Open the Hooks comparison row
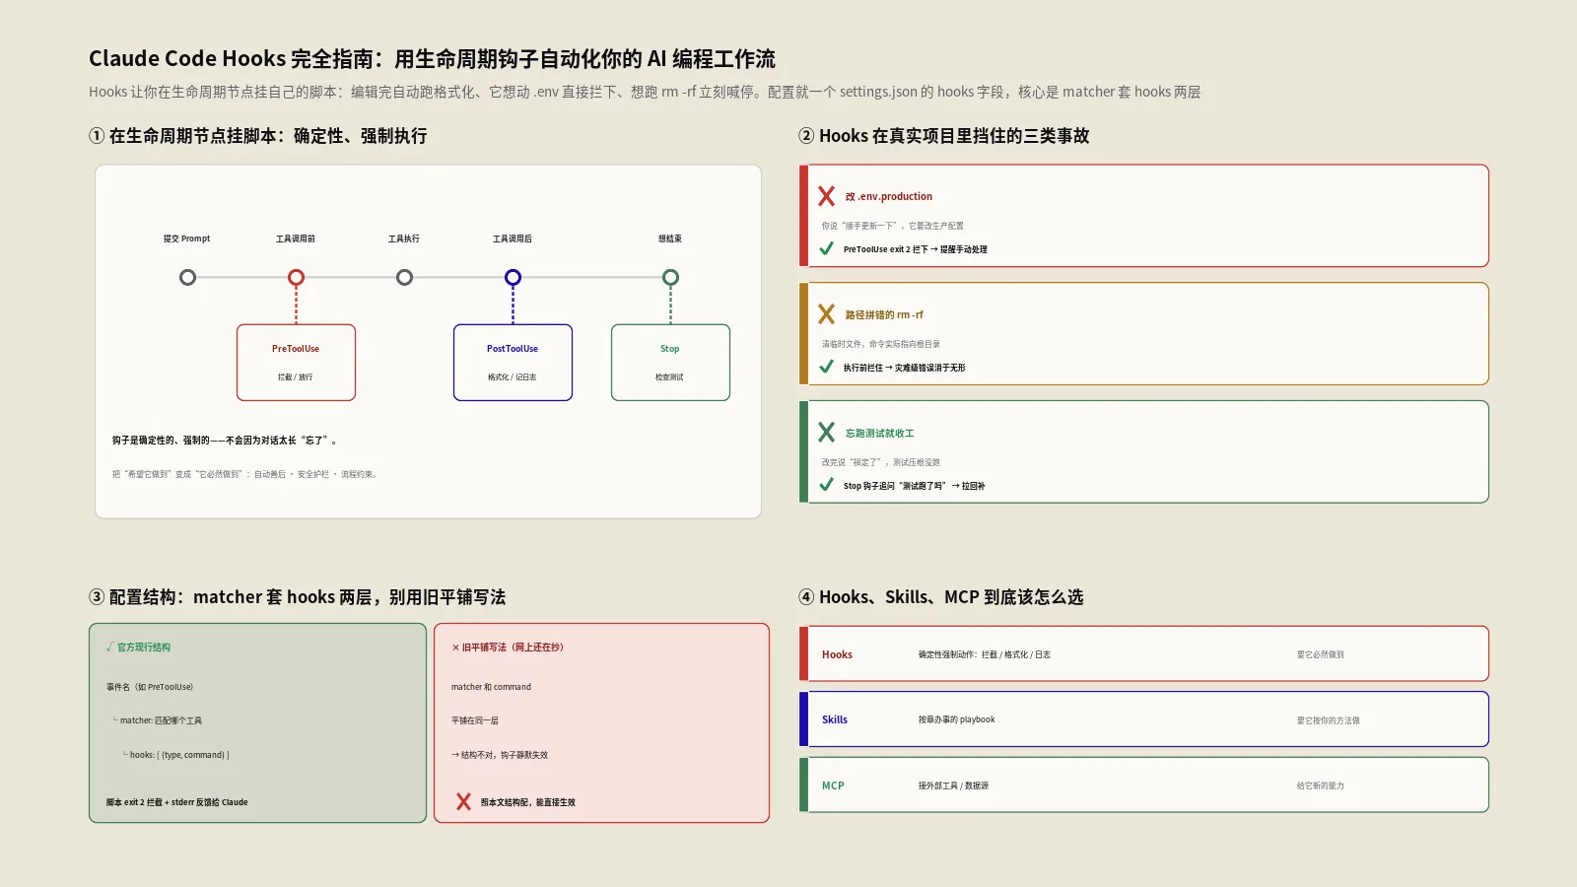Screen dimensions: 1577x887 [1143, 653]
